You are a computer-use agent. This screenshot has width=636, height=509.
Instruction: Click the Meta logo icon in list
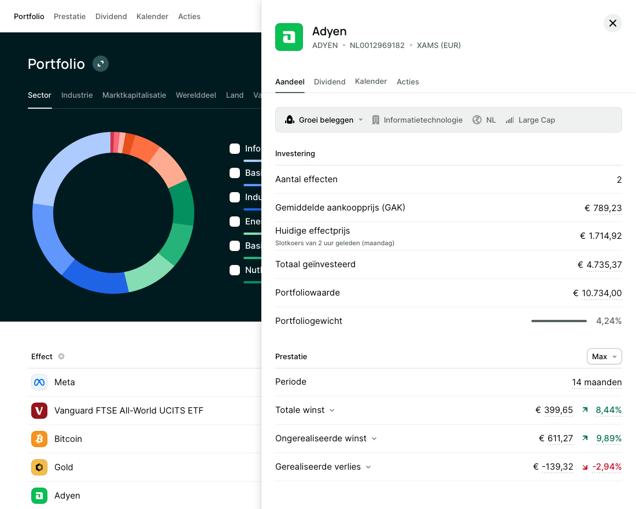click(39, 382)
